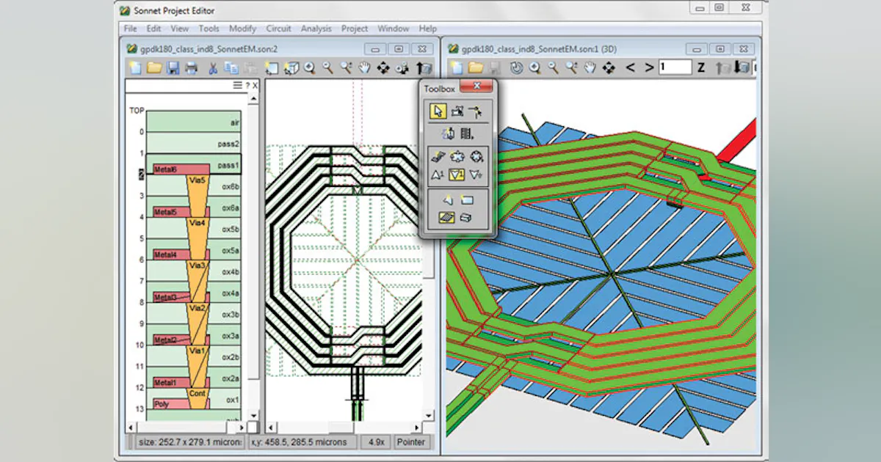Open the Circuit menu

pos(278,29)
